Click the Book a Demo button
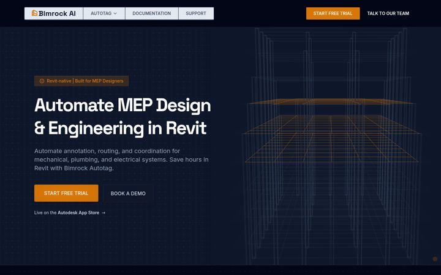The height and width of the screenshot is (275, 441). [x=128, y=193]
